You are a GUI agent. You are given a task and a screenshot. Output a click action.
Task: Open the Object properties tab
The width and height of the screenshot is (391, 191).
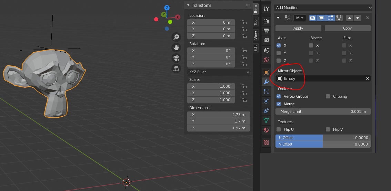266,72
